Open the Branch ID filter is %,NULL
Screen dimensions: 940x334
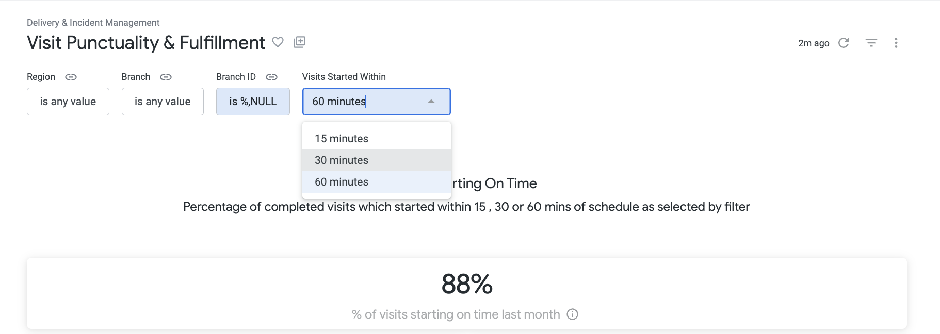click(253, 102)
